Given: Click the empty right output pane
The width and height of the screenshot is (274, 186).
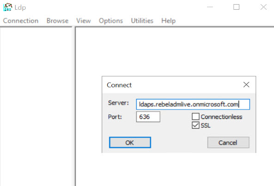Looking at the screenshot, I should [175, 52].
